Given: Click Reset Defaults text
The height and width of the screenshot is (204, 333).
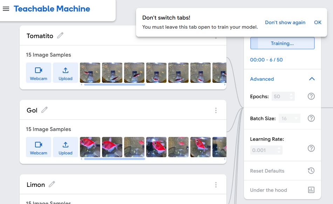Looking at the screenshot, I should tap(267, 171).
